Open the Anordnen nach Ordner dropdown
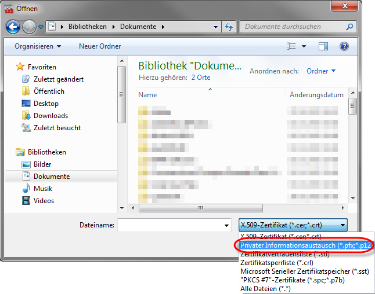The width and height of the screenshot is (375, 294). tap(321, 71)
